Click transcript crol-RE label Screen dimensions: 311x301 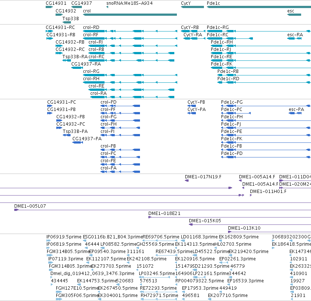pyautogui.click(x=96, y=86)
